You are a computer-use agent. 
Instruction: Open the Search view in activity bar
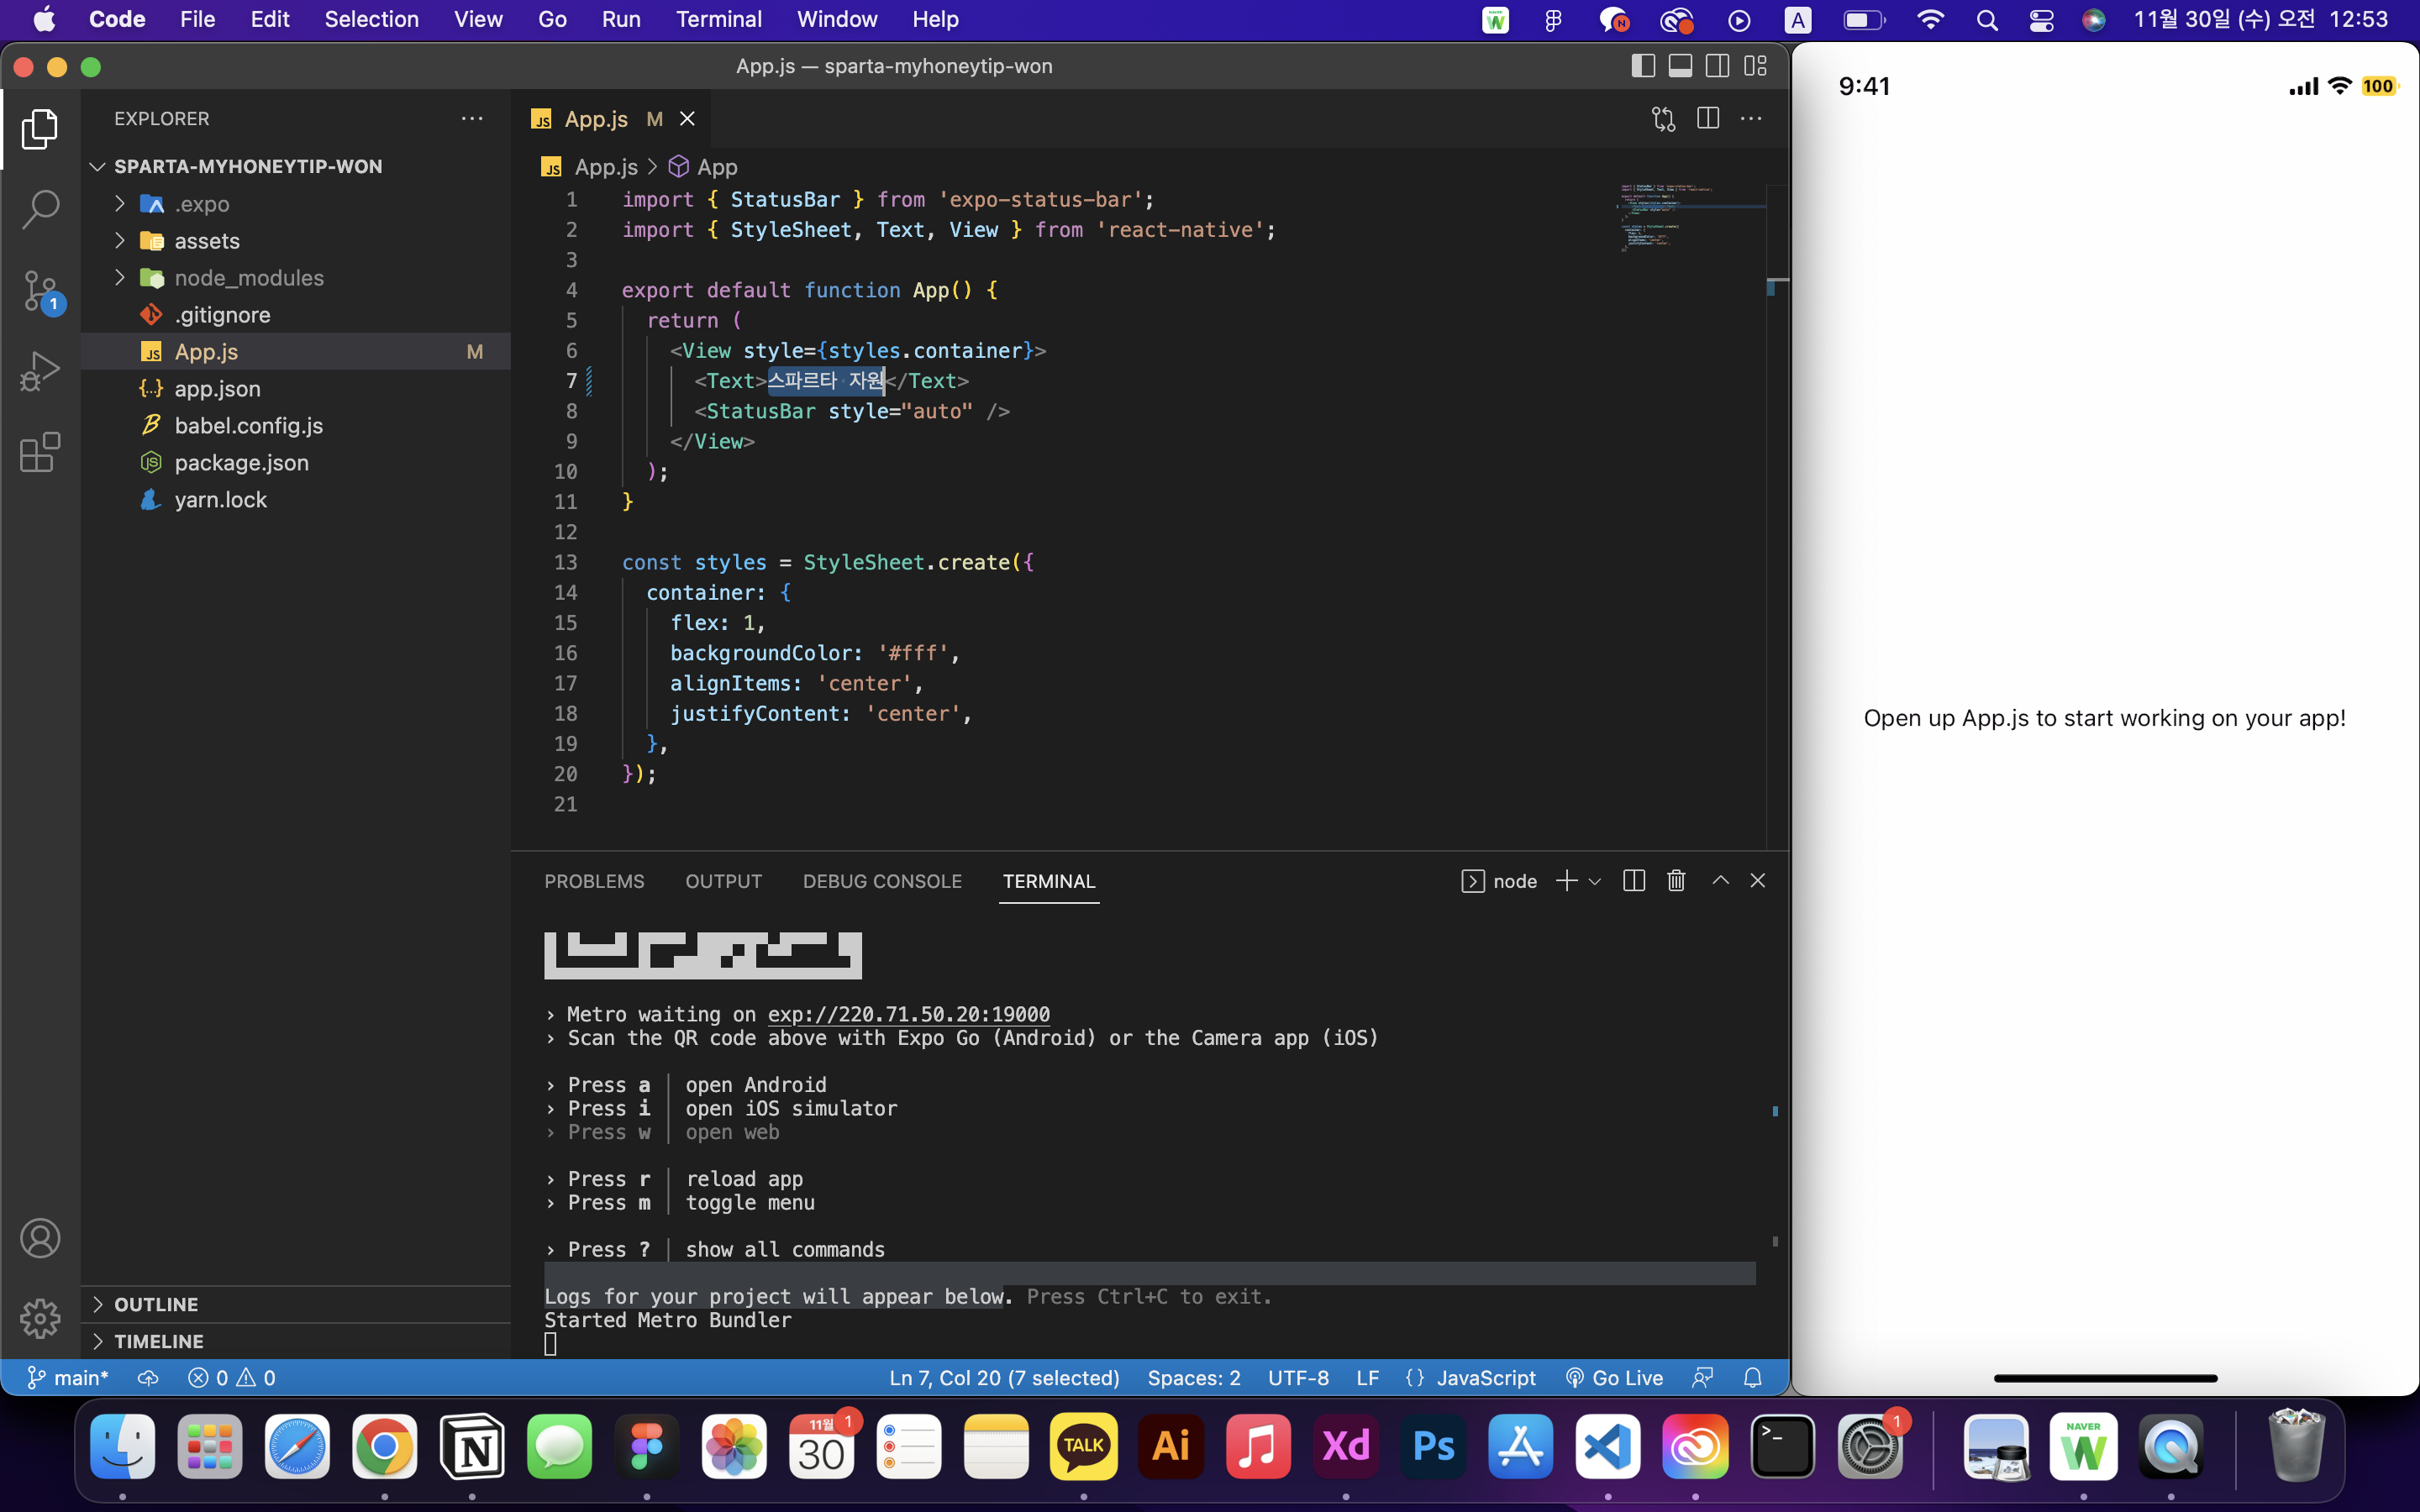(40, 209)
